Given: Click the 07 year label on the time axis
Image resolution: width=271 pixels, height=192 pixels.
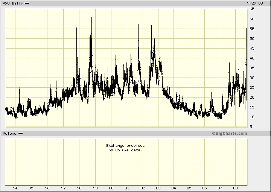Looking at the screenshot, I should coord(220,188).
